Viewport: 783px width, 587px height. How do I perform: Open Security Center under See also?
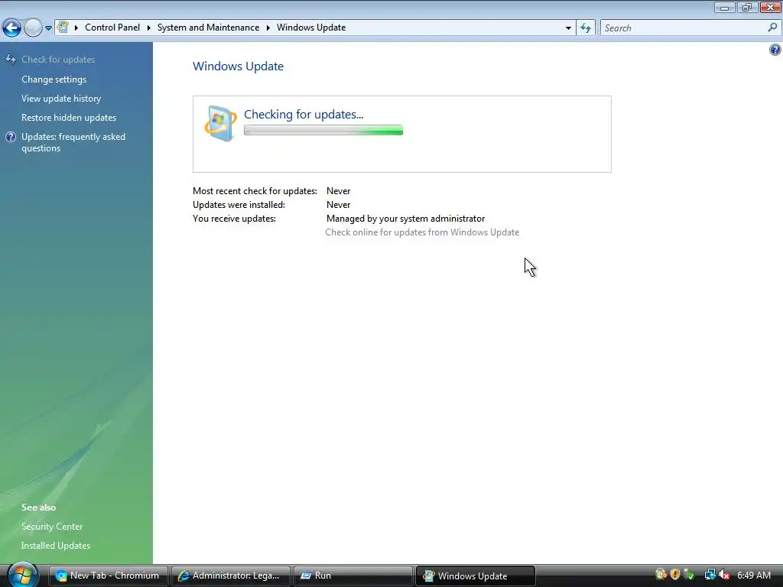point(52,526)
